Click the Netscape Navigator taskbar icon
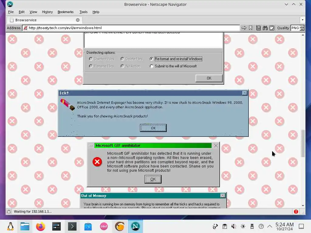This screenshot has height=233, width=311. click(135, 226)
